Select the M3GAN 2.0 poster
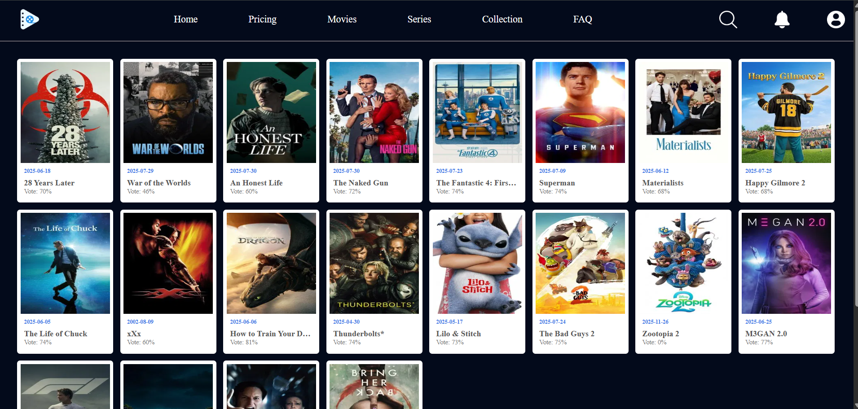This screenshot has width=858, height=409. [786, 263]
